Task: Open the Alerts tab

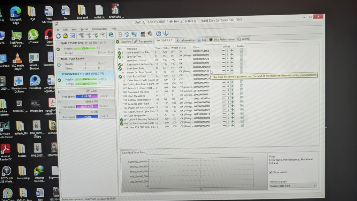Action: pos(243,39)
